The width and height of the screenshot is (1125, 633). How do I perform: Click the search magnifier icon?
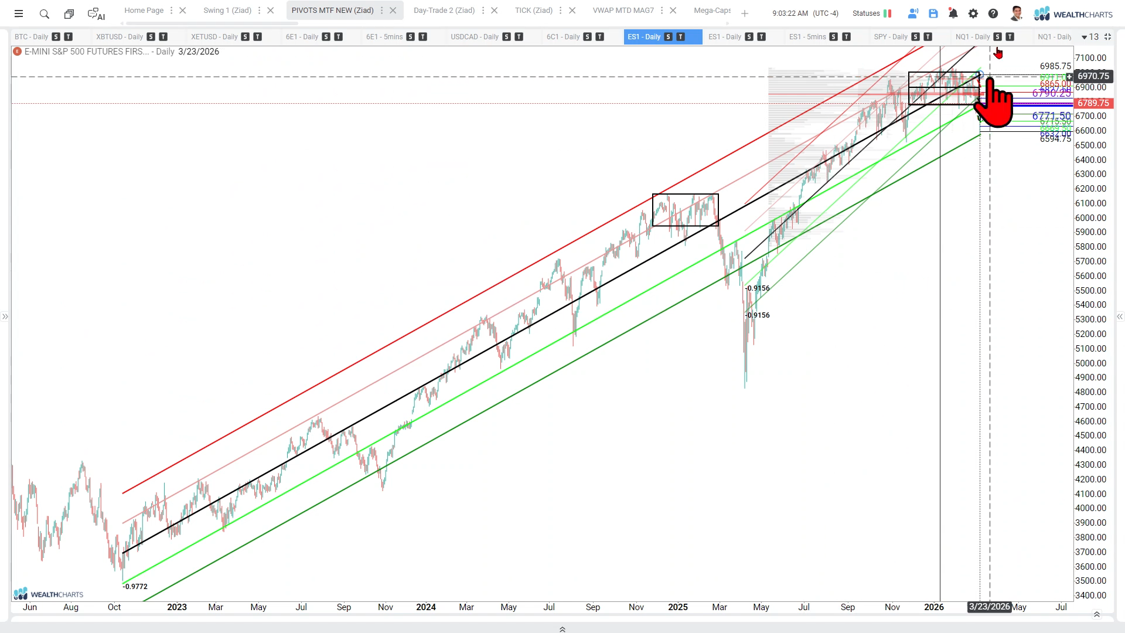44,13
